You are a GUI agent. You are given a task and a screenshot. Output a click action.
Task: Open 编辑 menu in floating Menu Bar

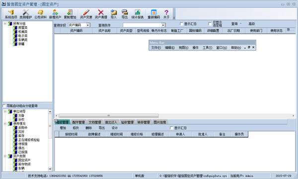coord(170,48)
